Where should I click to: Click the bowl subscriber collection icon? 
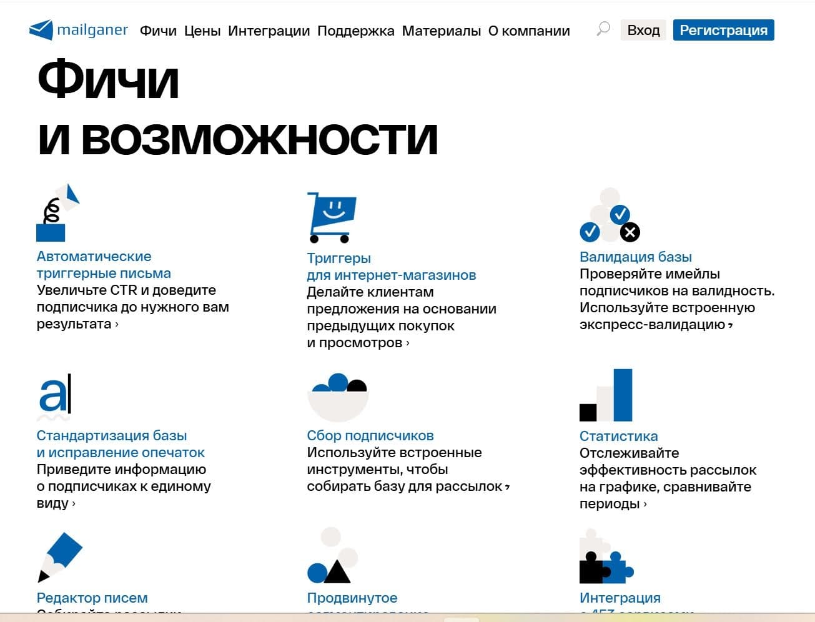tap(338, 397)
